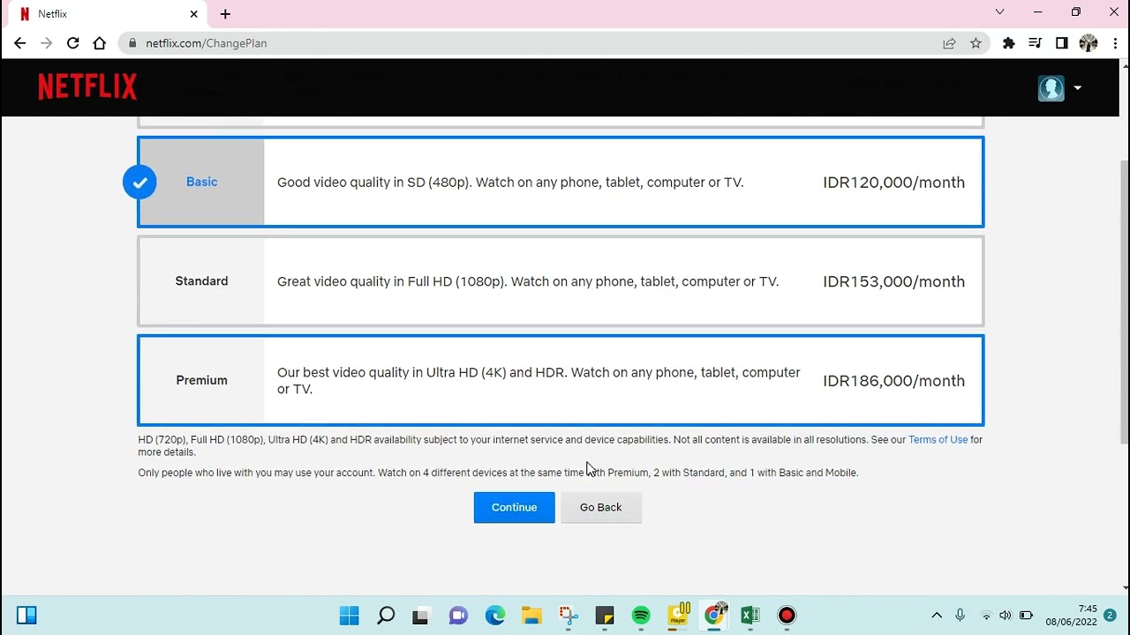Open Windows Start menu
The height and width of the screenshot is (635, 1130).
tap(350, 616)
